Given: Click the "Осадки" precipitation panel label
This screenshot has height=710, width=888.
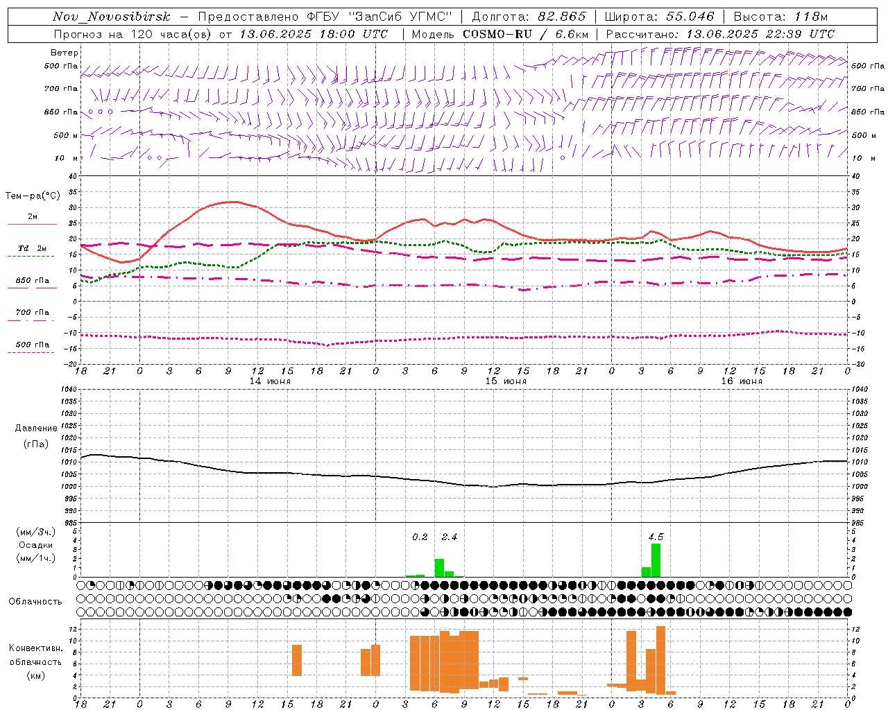Looking at the screenshot, I should coord(36,545).
